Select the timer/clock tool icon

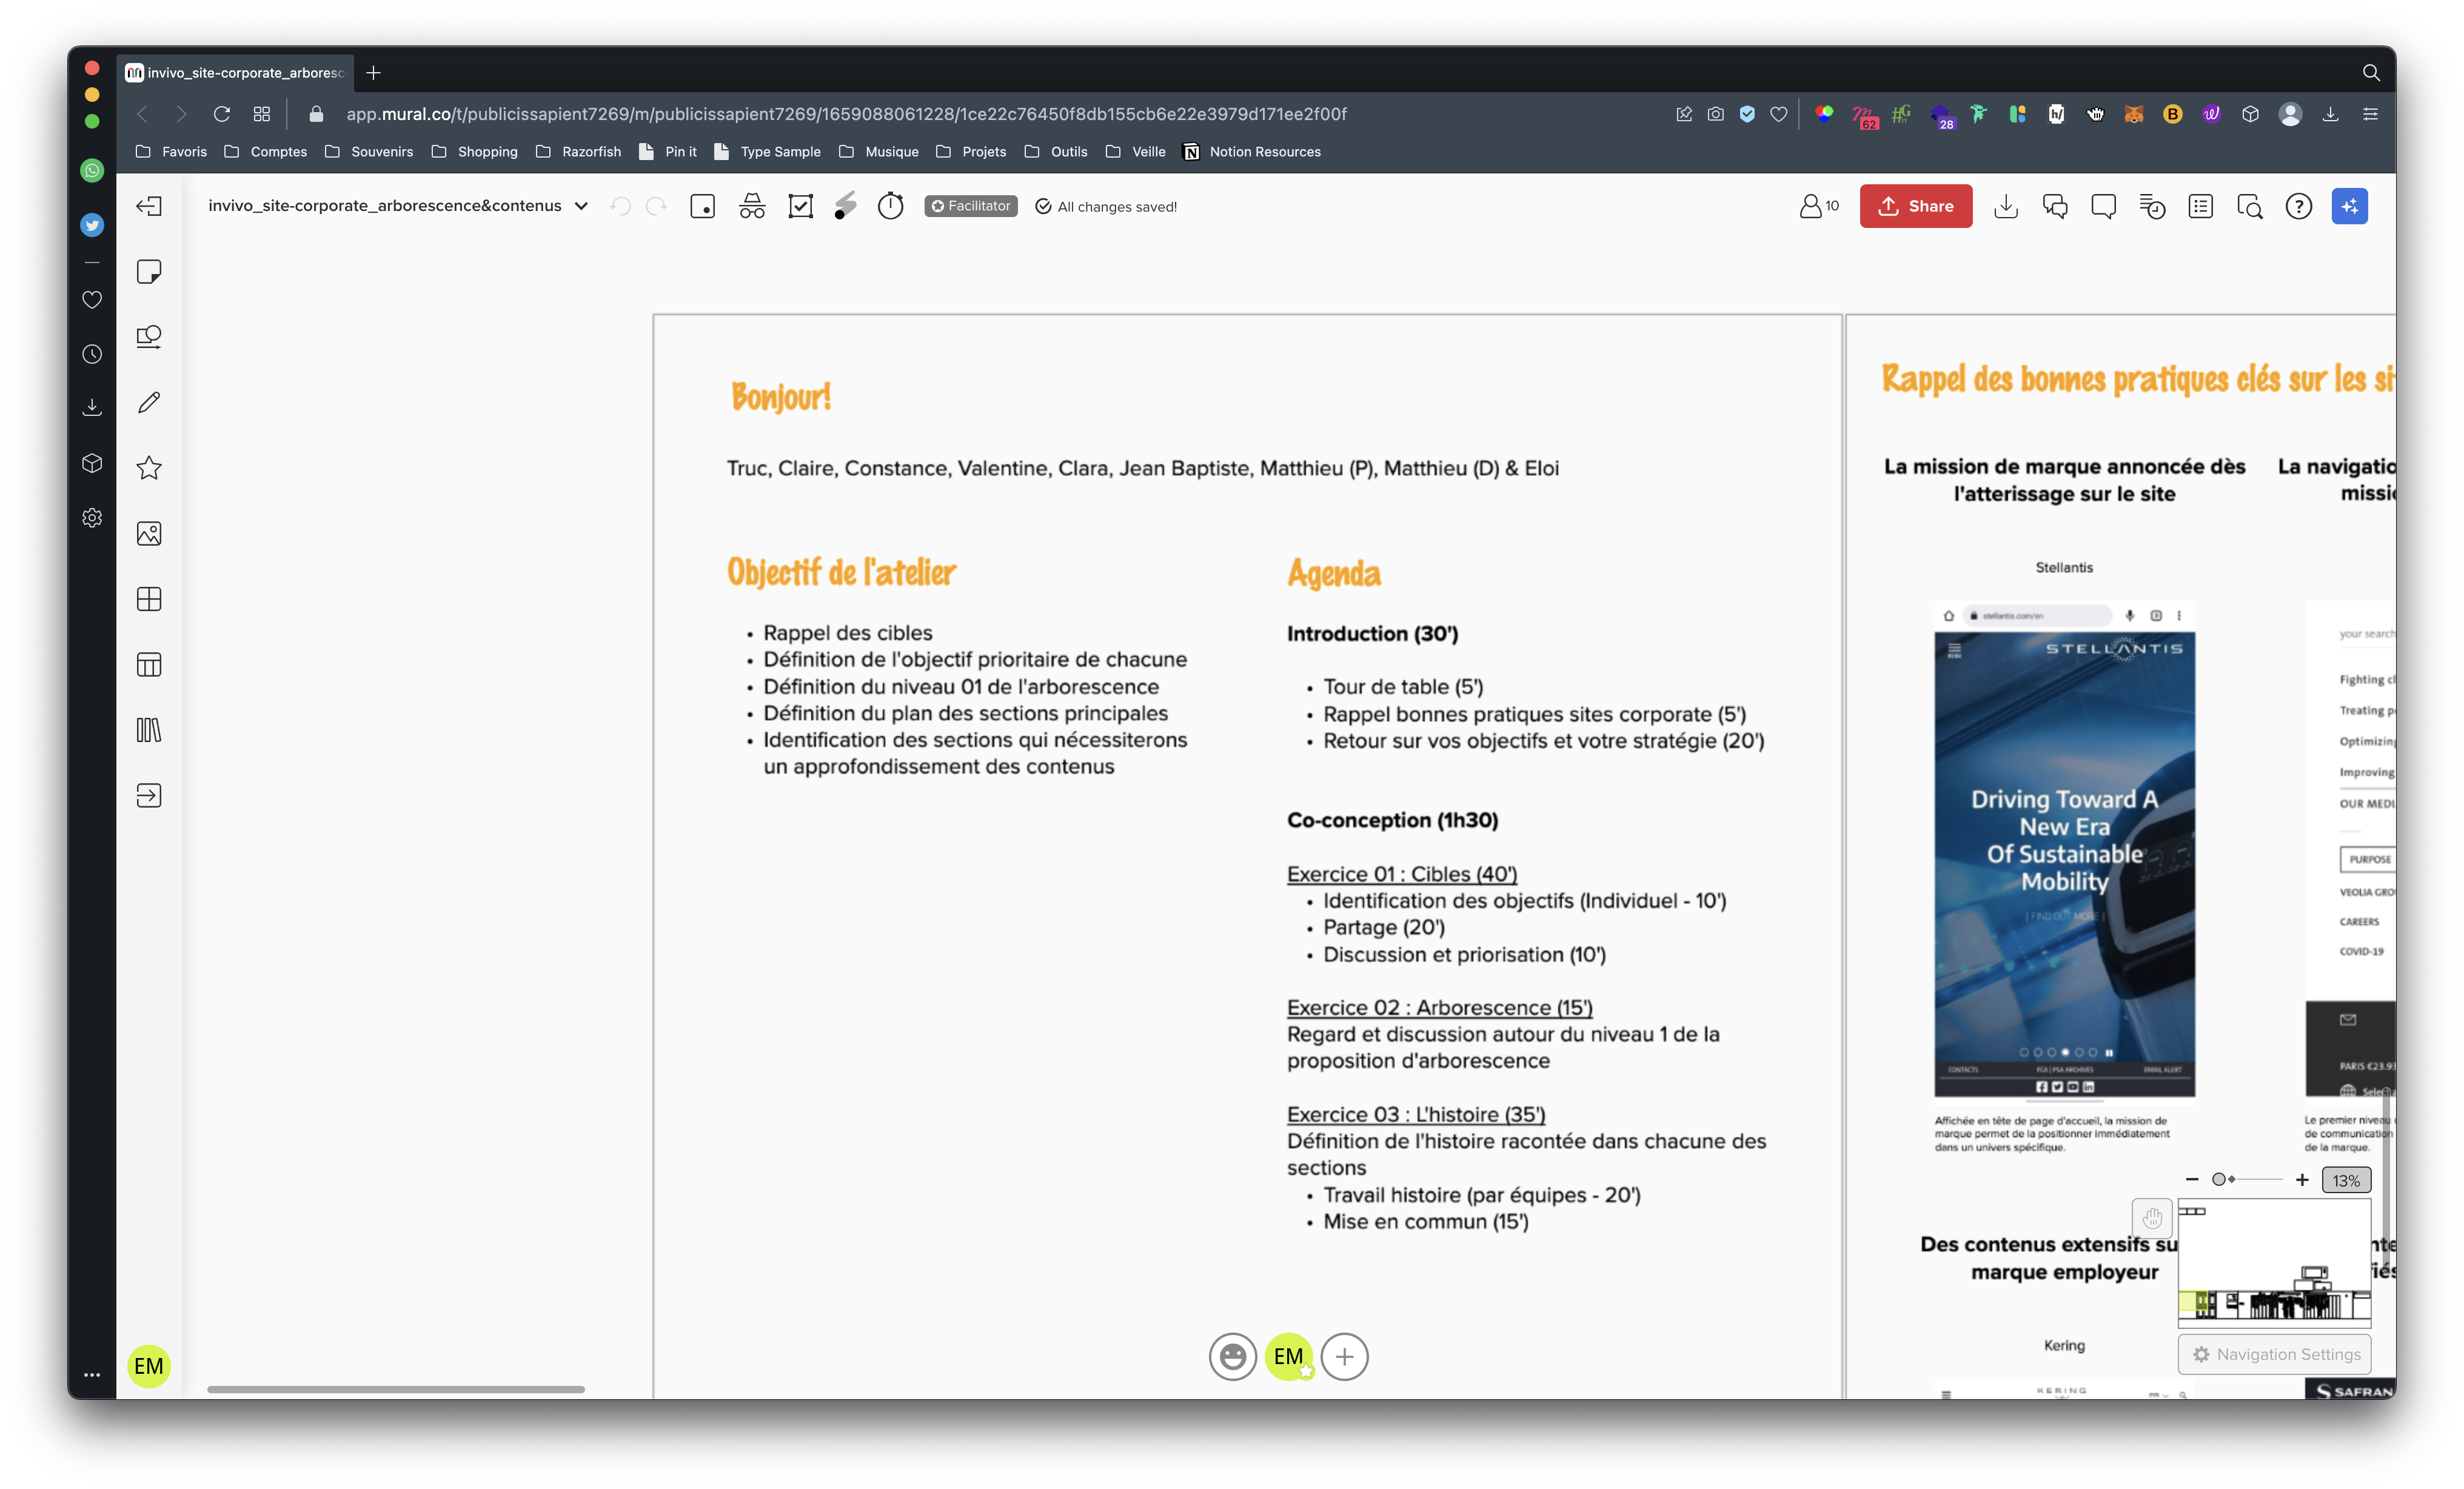(x=892, y=206)
